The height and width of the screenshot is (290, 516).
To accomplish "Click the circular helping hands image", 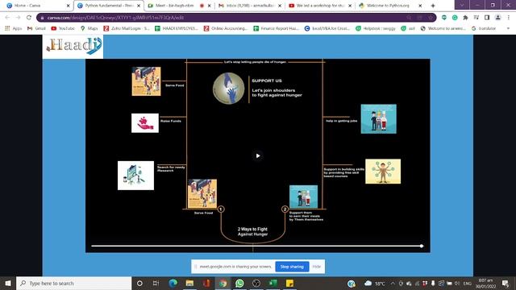I will tap(228, 89).
